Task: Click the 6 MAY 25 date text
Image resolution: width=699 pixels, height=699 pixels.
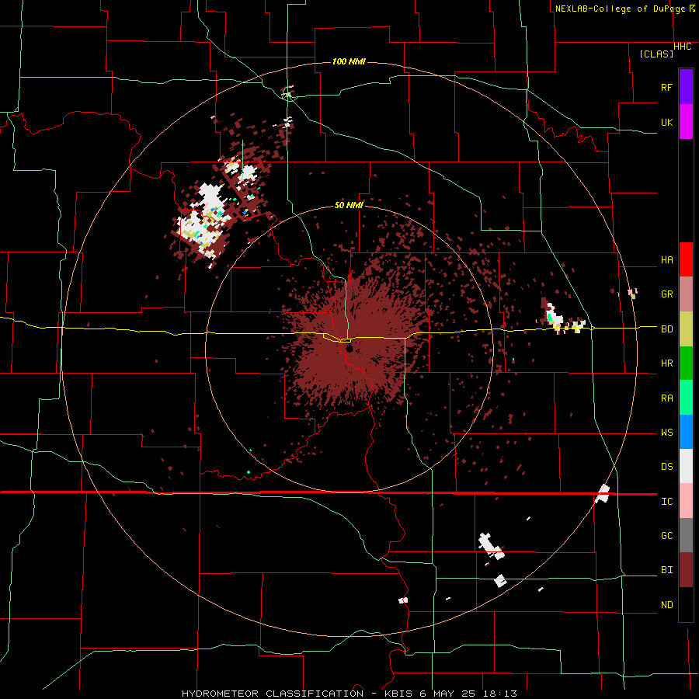Action: click(x=447, y=694)
